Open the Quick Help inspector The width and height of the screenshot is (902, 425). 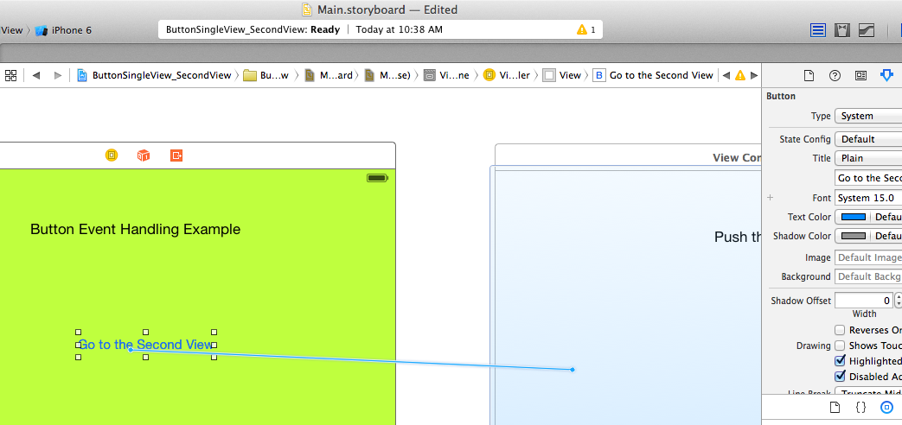835,75
